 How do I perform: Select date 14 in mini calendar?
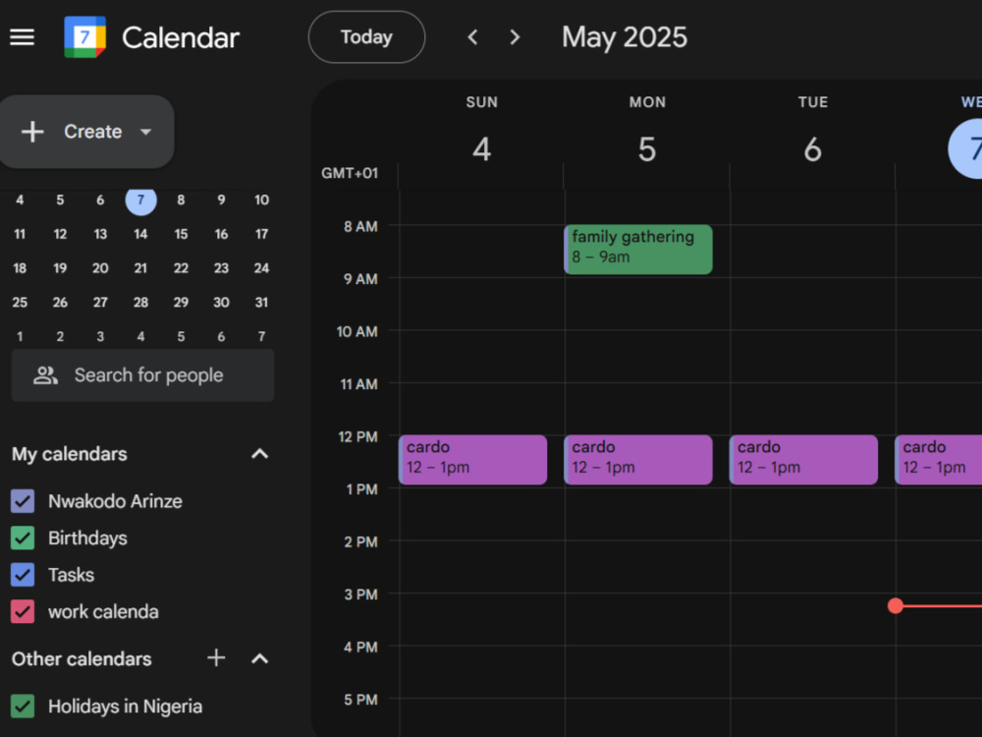tap(140, 235)
